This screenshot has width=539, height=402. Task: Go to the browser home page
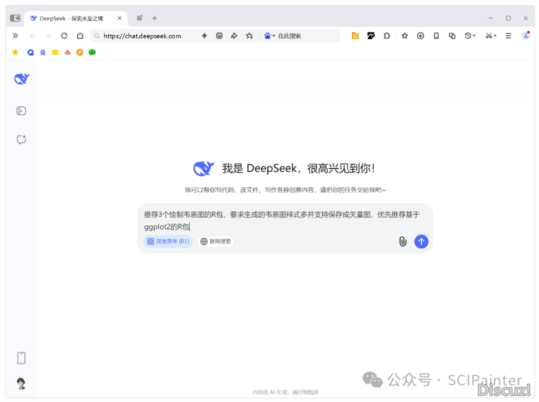click(x=80, y=36)
